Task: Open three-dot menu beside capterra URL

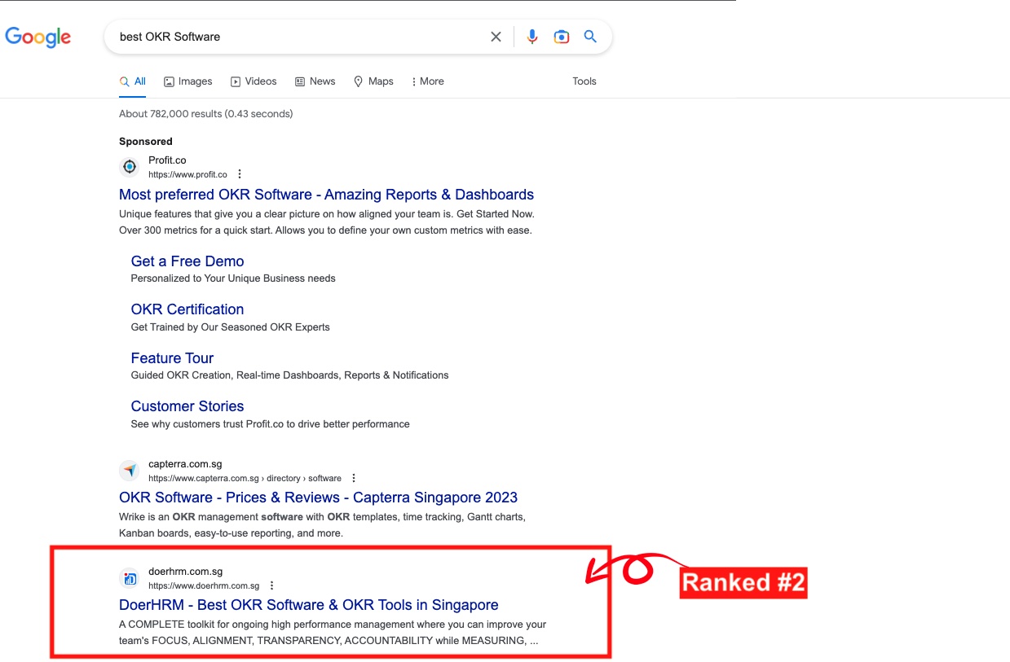Action: [354, 478]
